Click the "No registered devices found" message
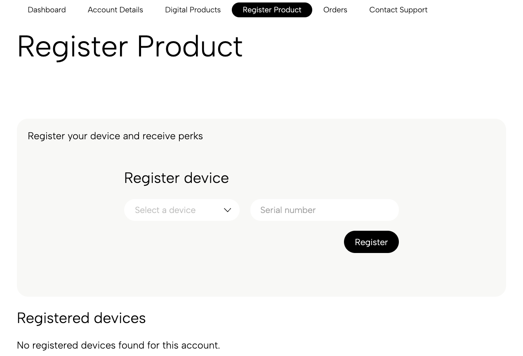The image size is (523, 356). pos(118,345)
